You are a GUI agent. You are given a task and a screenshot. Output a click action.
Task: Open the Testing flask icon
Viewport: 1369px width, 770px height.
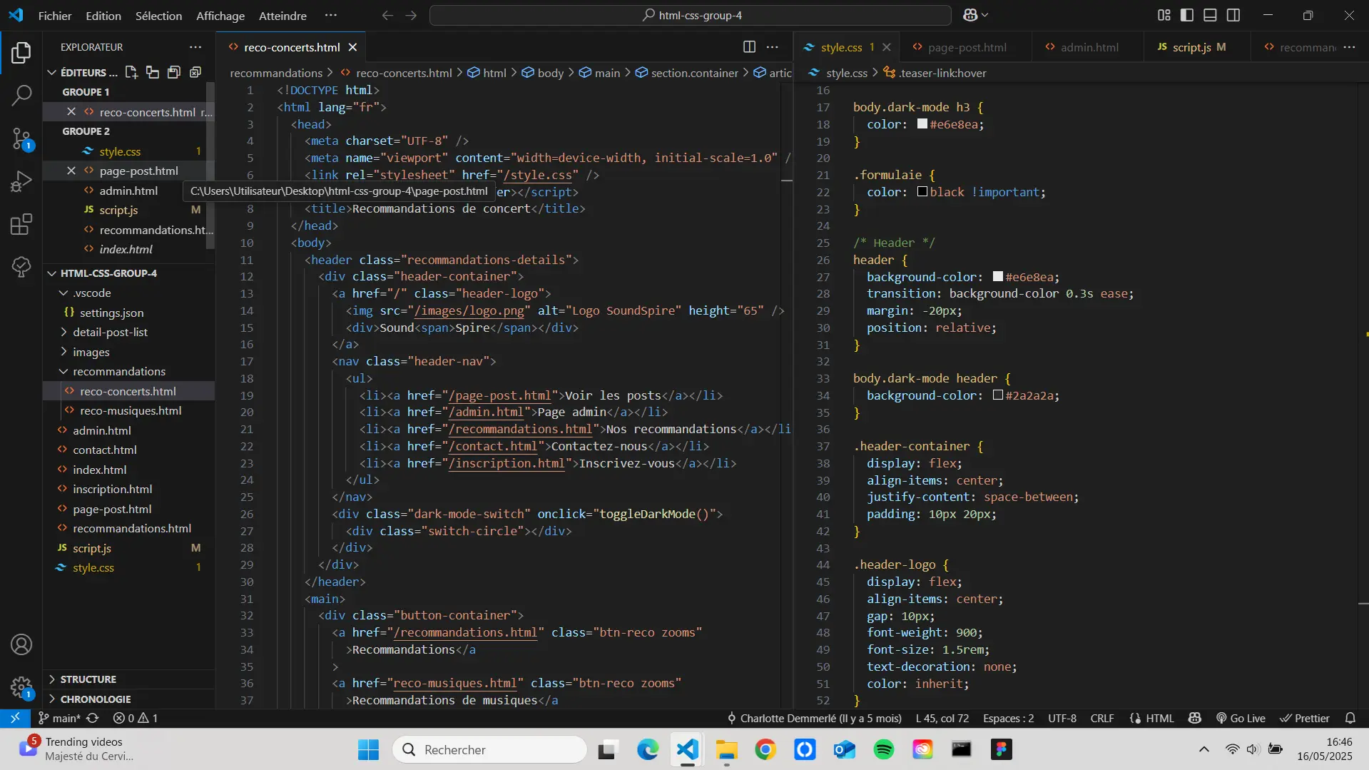pyautogui.click(x=21, y=266)
